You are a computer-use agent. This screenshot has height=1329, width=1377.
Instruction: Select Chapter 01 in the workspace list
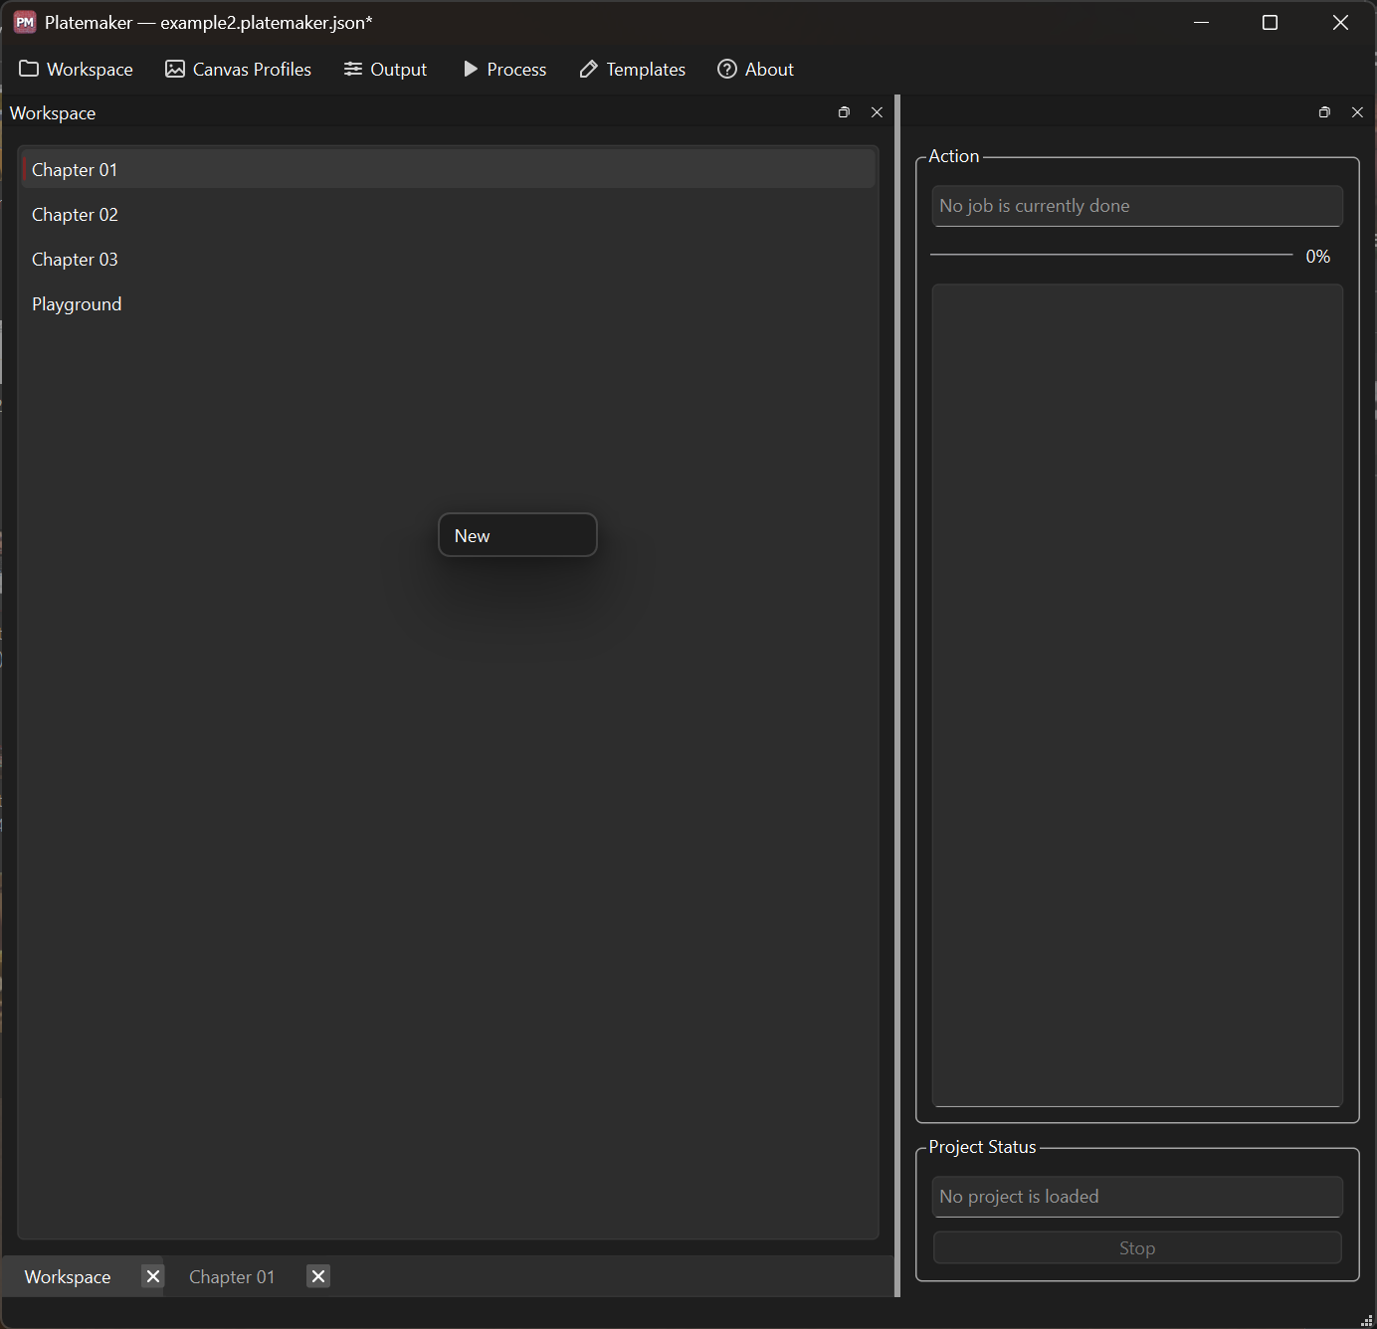click(x=448, y=169)
